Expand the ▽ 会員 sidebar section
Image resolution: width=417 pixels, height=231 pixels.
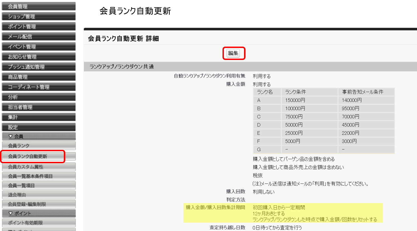click(x=39, y=136)
